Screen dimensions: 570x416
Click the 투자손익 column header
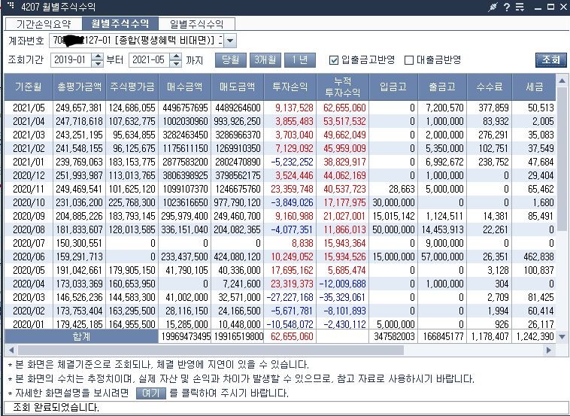pos(290,87)
